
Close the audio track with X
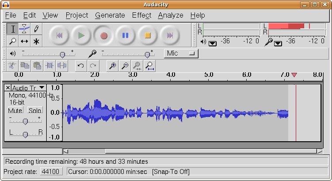point(8,87)
